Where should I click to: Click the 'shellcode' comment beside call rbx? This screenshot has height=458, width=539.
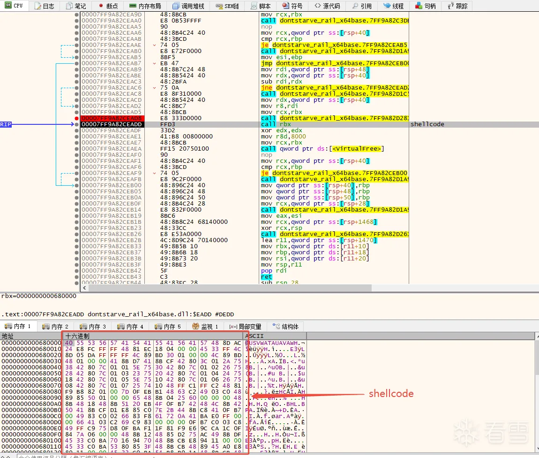pos(427,124)
